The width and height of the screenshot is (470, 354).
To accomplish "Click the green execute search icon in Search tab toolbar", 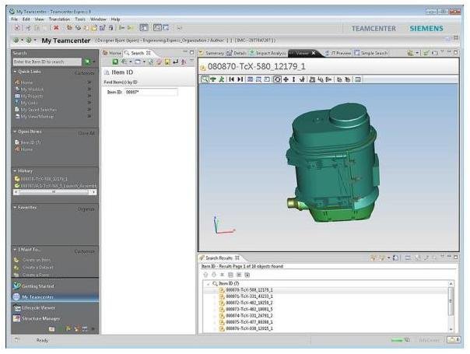I will pyautogui.click(x=115, y=61).
